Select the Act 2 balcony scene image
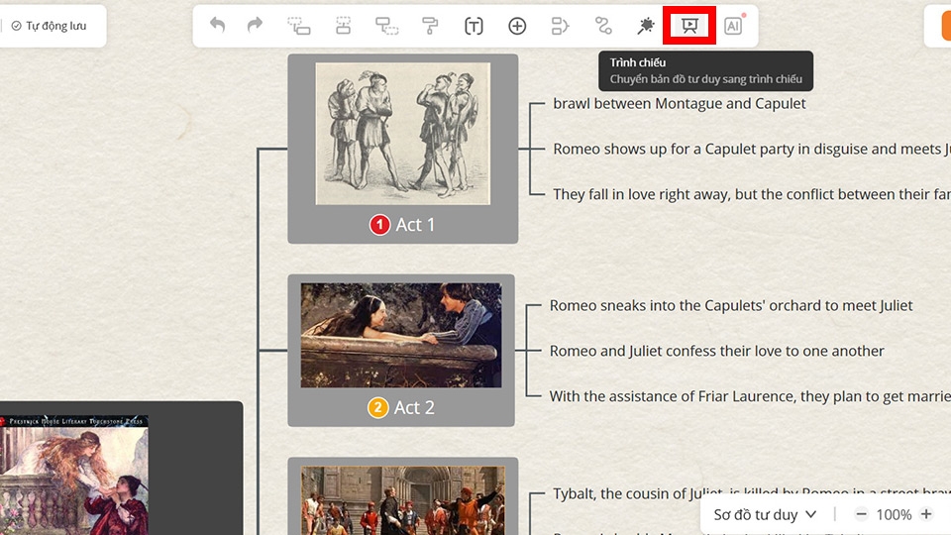 401,335
